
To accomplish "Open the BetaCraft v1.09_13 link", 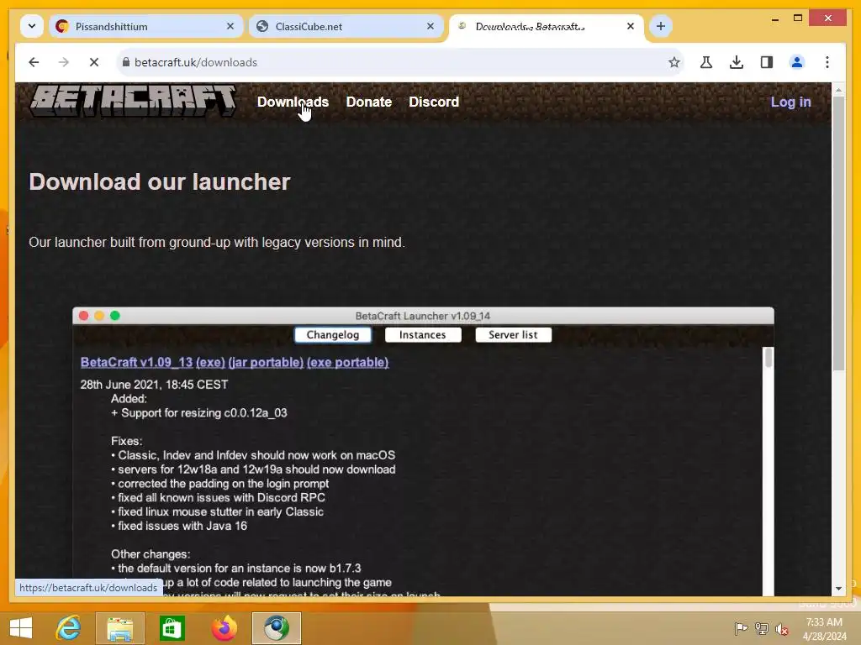I will click(x=136, y=363).
